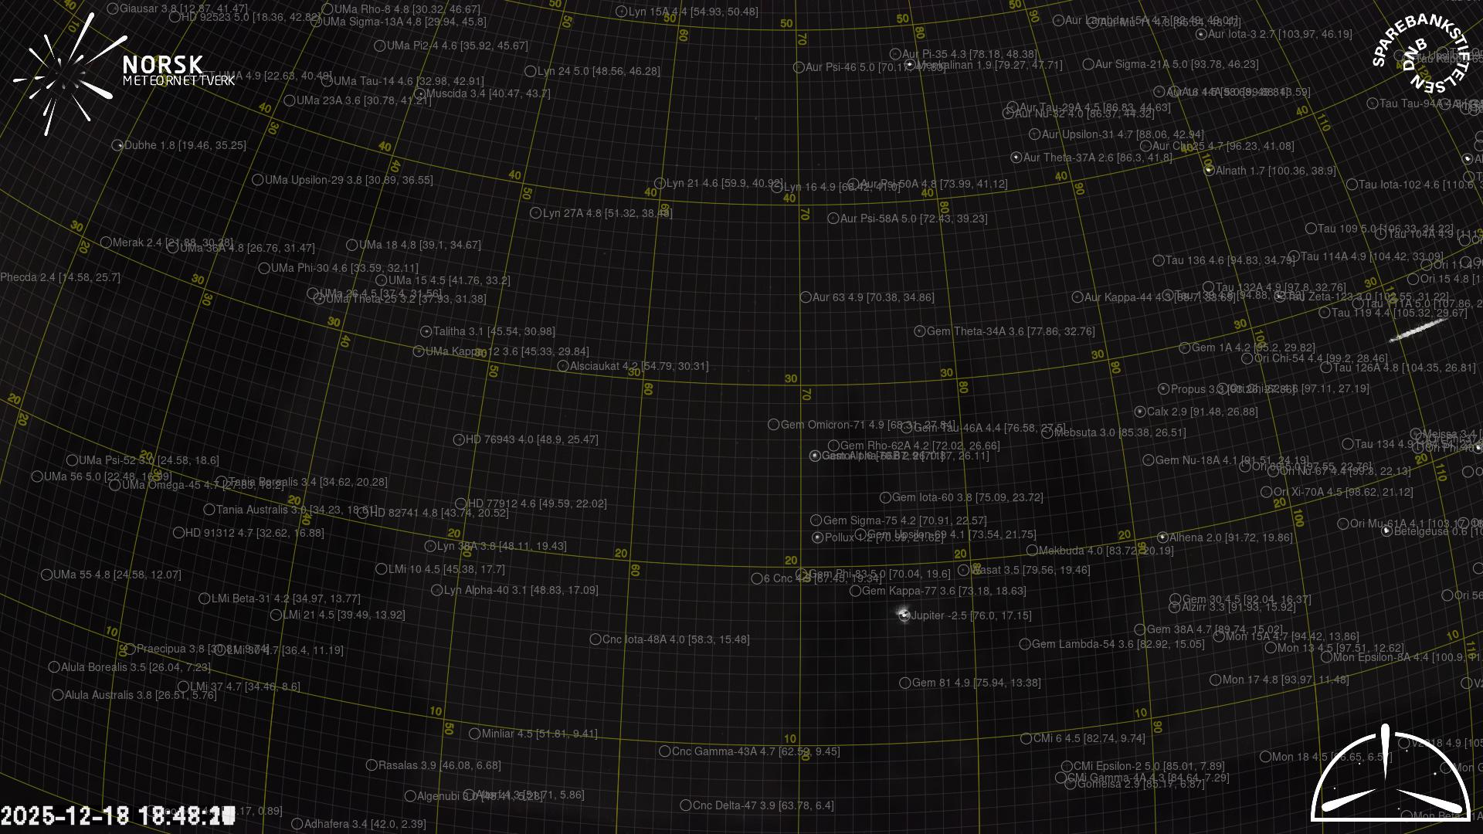Select the Betelgeuse star marker

coord(1386,531)
